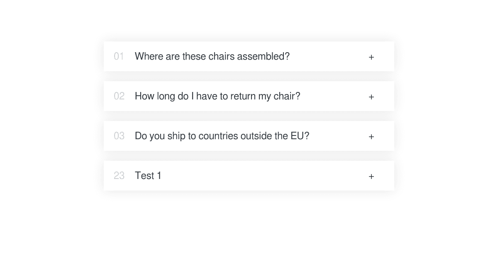Screen dimensions: 498x261
Task: Open 'Do you ship to countries outside the EU?'
Action: pyautogui.click(x=222, y=136)
